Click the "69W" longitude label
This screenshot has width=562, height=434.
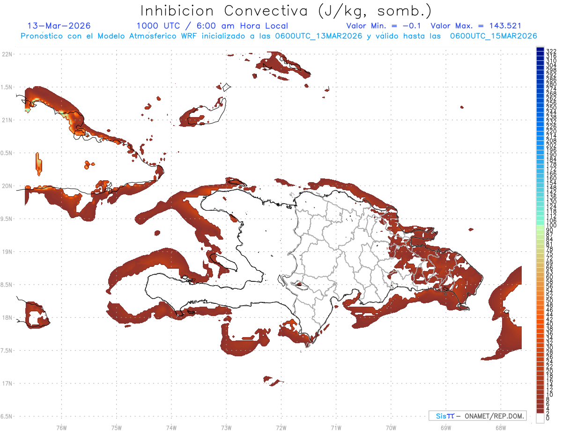coord(445,428)
